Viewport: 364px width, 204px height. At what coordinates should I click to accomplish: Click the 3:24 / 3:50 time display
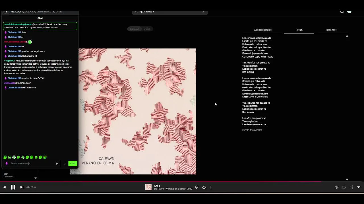coord(31,187)
